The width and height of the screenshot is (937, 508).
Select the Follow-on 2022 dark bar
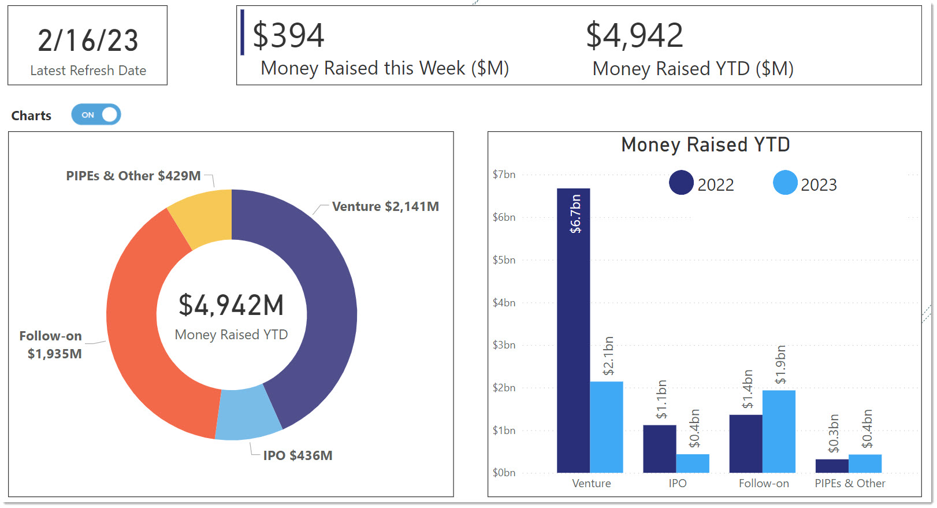click(x=746, y=444)
